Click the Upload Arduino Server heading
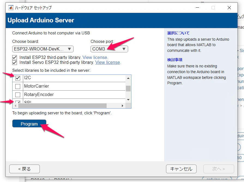244x182 pixels. click(41, 20)
